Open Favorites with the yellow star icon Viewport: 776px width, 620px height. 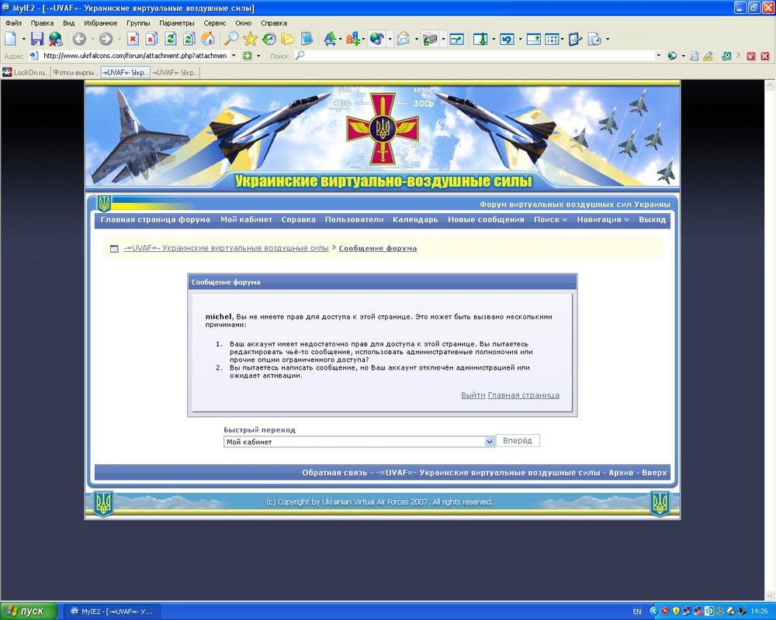(x=250, y=39)
